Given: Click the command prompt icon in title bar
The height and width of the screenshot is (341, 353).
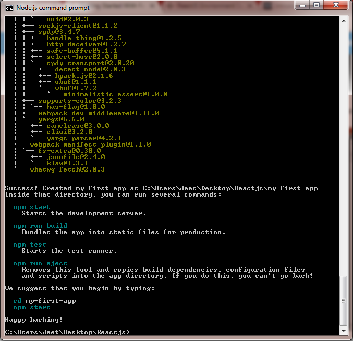Looking at the screenshot, I should point(9,8).
